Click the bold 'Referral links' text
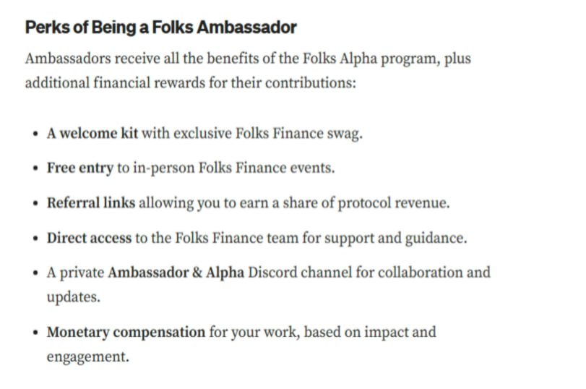Viewport: 586px width, 389px height. (91, 202)
